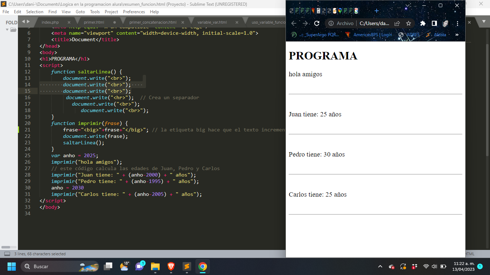The width and height of the screenshot is (490, 275).
Task: Open a new Chrome tab
Action: [377, 11]
